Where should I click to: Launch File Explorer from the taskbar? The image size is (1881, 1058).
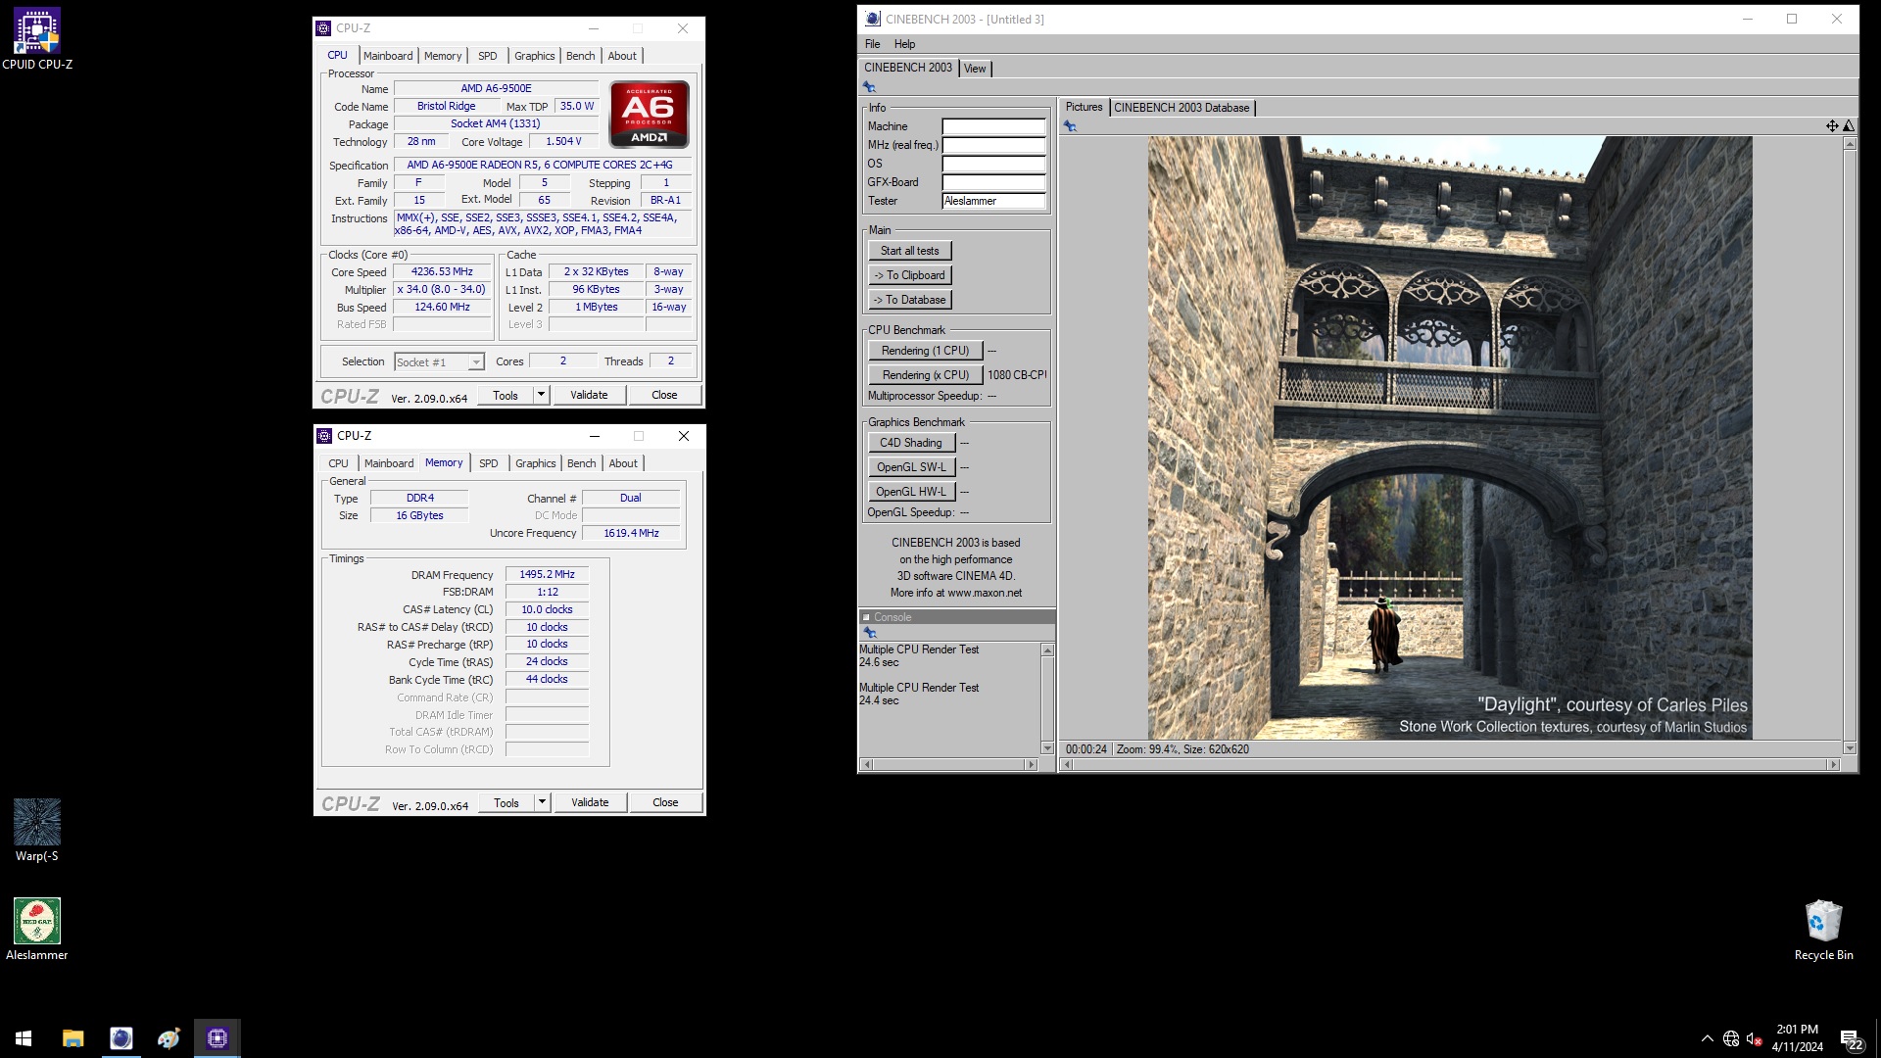(72, 1037)
